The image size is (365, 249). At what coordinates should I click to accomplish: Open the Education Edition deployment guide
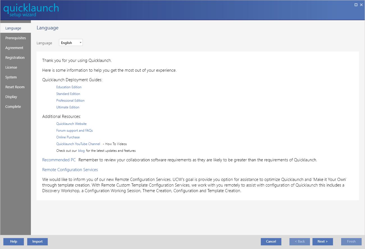(69, 87)
